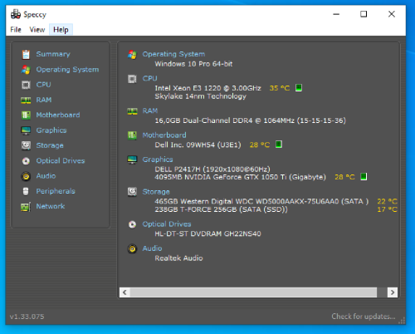Click the Peripherals mouse icon in sidebar
This screenshot has width=415, height=334.
(x=26, y=191)
